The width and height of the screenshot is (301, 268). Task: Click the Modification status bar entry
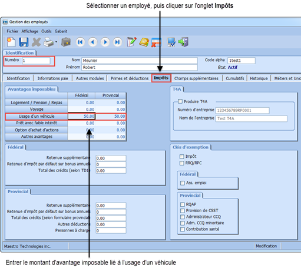coord(266,246)
